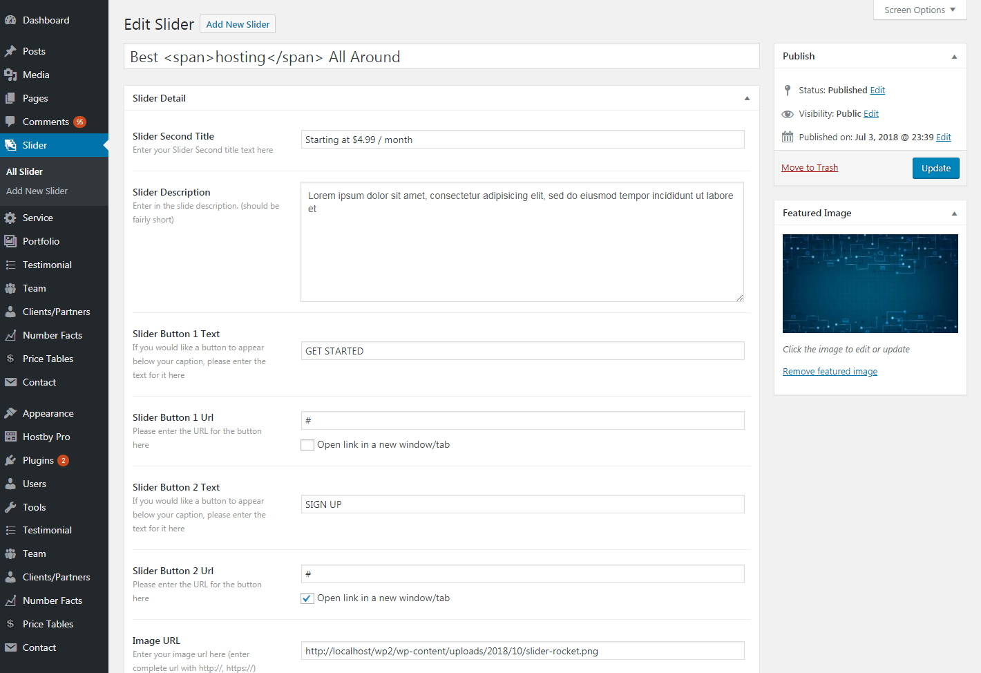Open the Media menu

(x=54, y=75)
